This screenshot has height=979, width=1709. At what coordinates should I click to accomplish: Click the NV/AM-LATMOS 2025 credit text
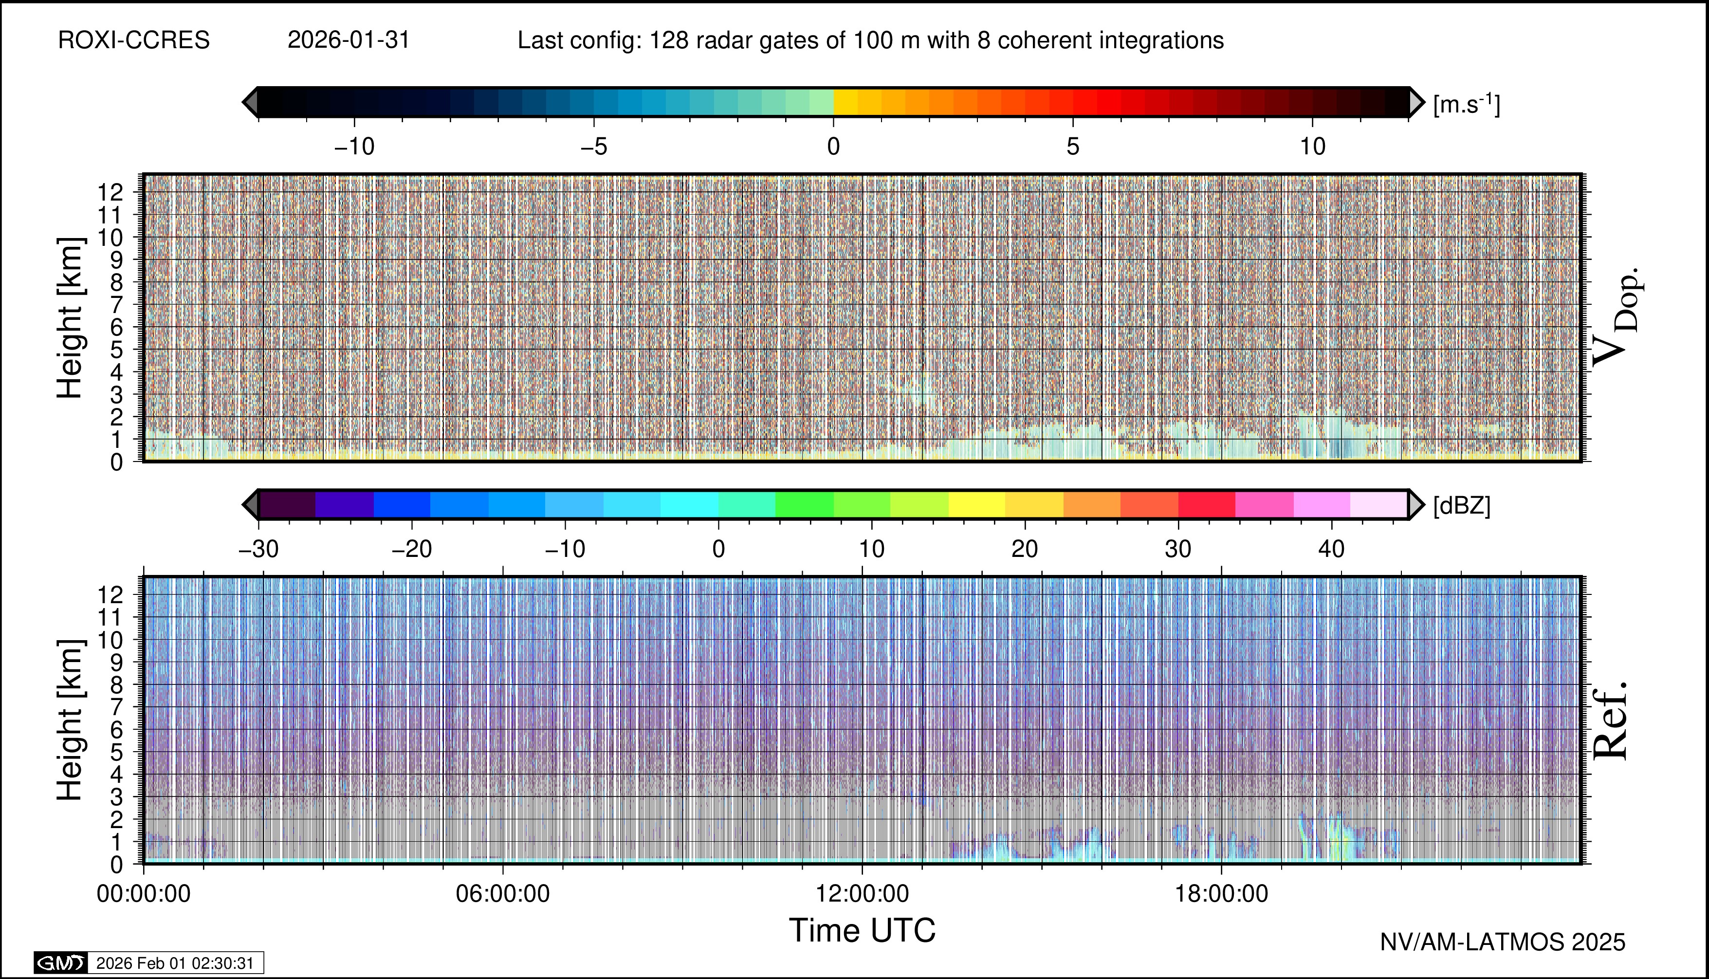coord(1503,942)
